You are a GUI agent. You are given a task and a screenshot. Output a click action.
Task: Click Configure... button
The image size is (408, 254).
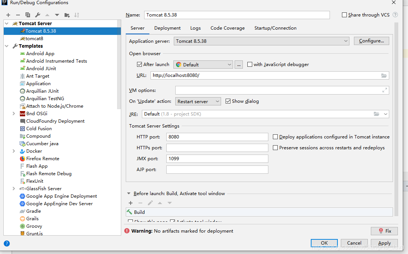coord(372,41)
